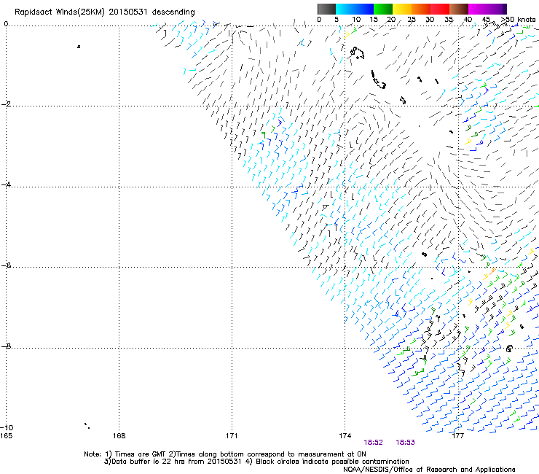Click the legend label 10
The height and width of the screenshot is (474, 539).
356,20
